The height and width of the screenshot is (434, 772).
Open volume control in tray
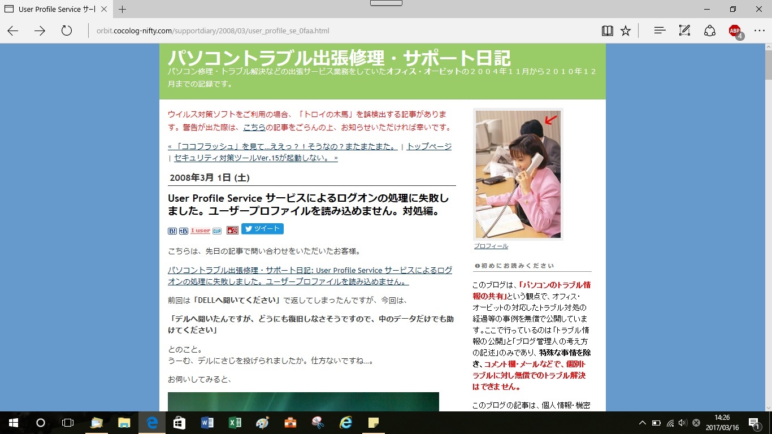point(683,423)
